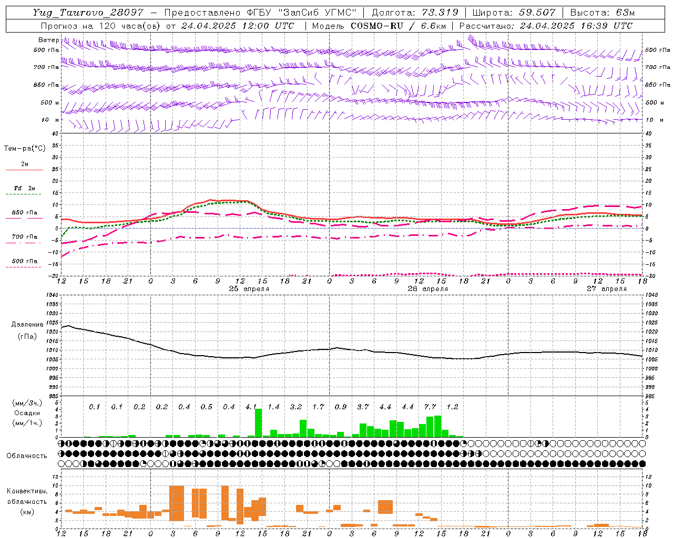Click the 3-hour precipitation value 1.2
Screen dimensions: 673x538
tap(452, 407)
